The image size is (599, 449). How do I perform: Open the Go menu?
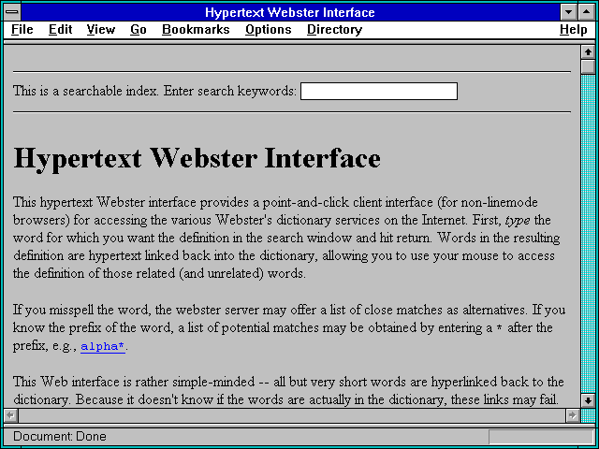pos(139,30)
